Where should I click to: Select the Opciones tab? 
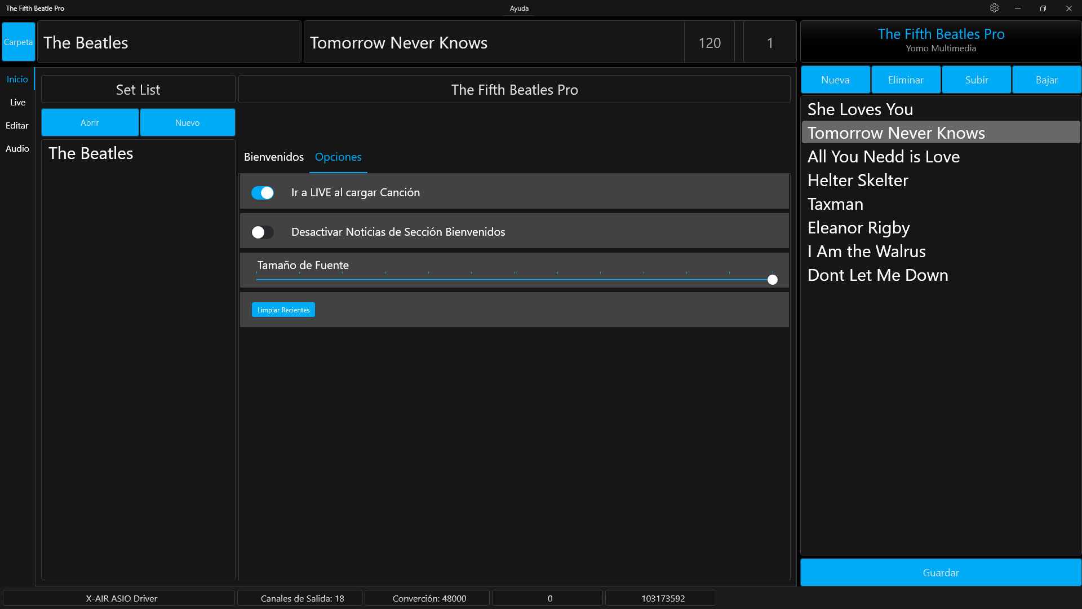[x=338, y=157]
